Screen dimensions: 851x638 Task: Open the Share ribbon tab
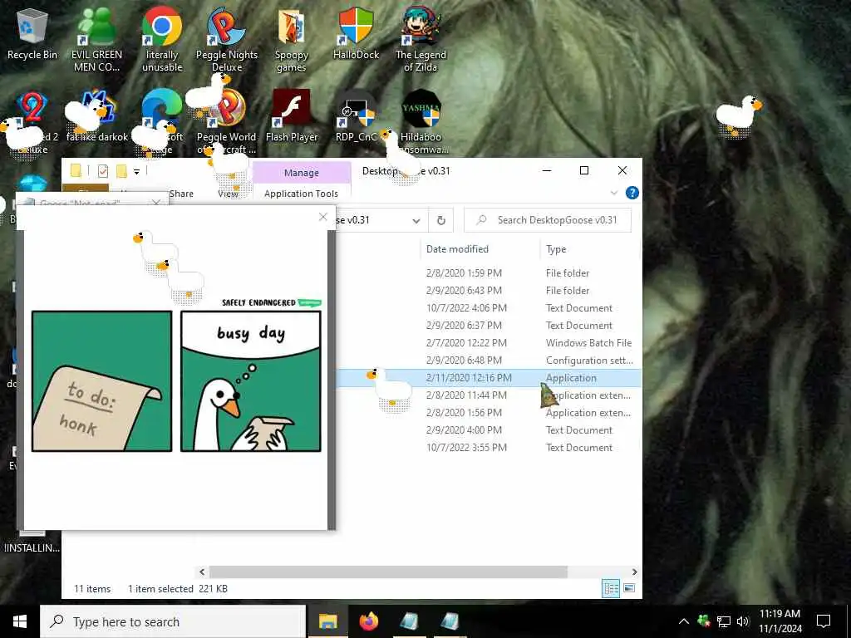181,194
